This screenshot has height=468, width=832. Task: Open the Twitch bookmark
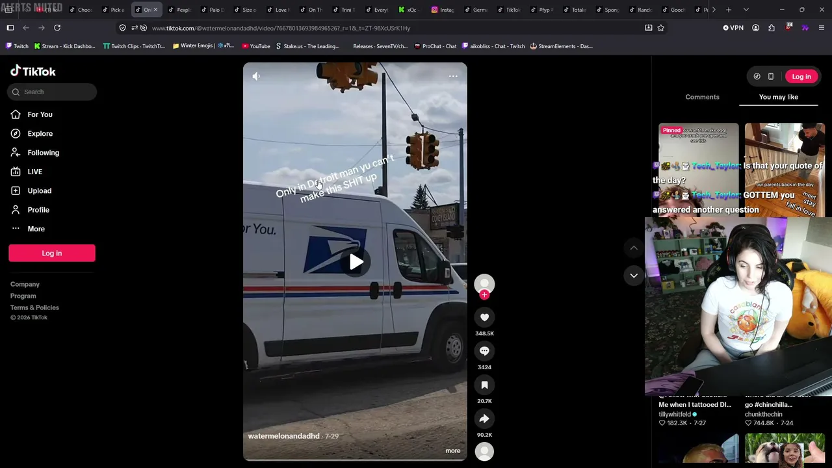pyautogui.click(x=17, y=46)
